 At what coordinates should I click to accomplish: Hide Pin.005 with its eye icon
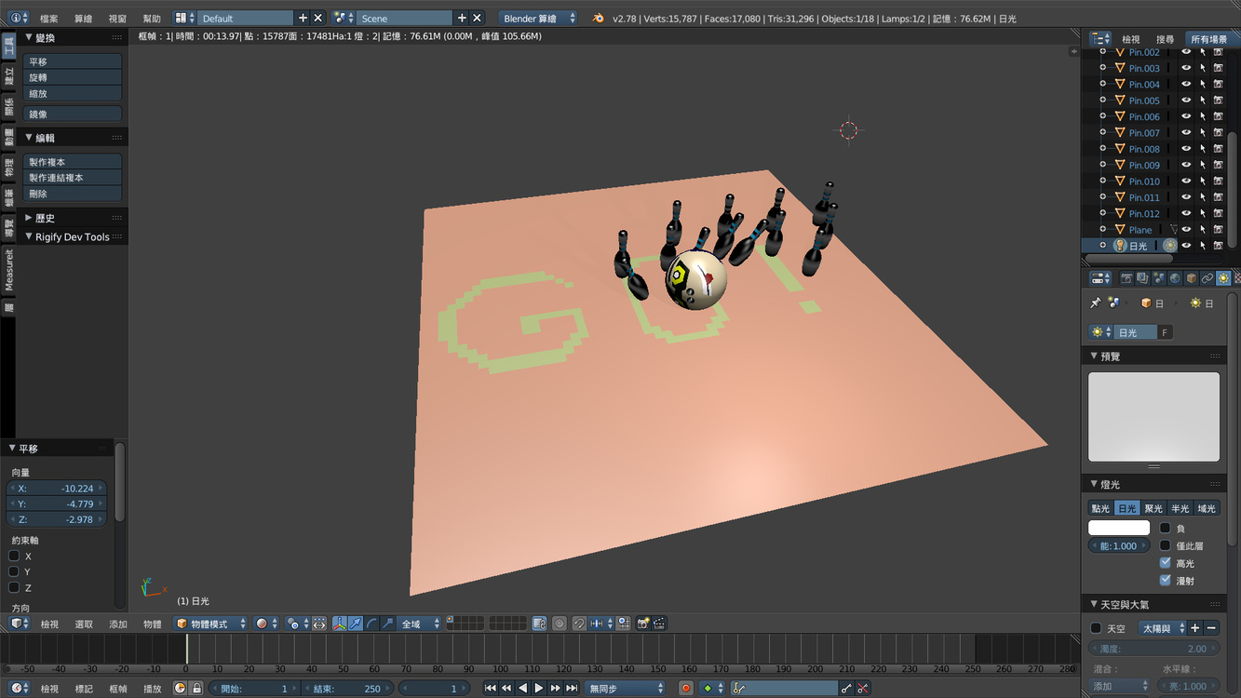pos(1186,101)
